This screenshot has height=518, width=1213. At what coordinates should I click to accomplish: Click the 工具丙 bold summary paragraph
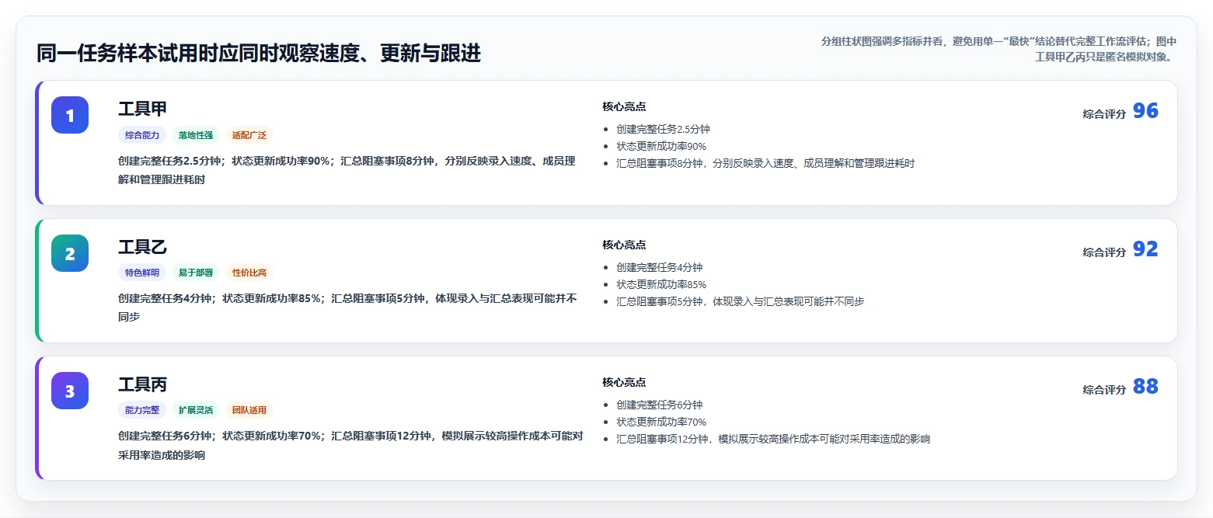pyautogui.click(x=350, y=446)
